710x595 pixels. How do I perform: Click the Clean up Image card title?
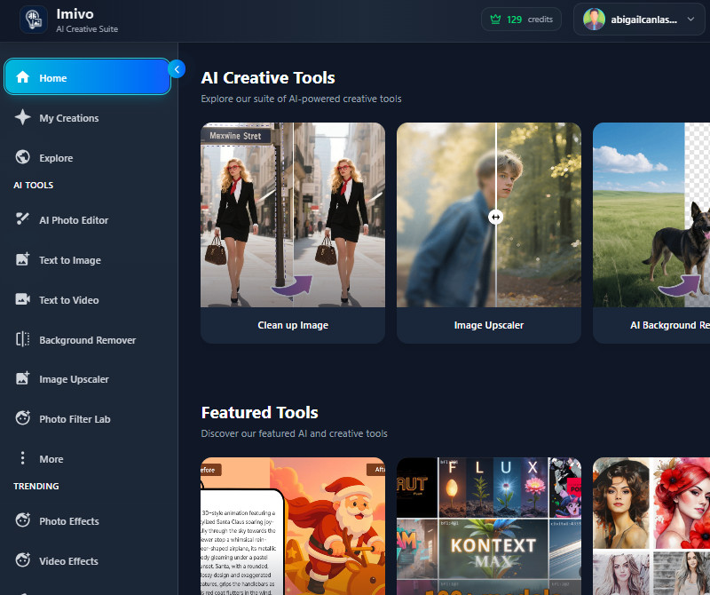click(293, 325)
